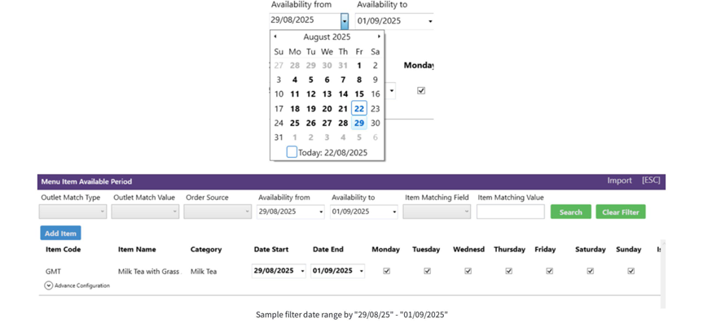This screenshot has width=703, height=327.
Task: Go to next month in calendar
Action: 379,37
